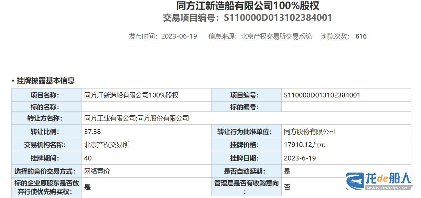Screen dimensions: 421x198
Task: Select the 是 value for 是否自动延期
Action: pos(287,171)
